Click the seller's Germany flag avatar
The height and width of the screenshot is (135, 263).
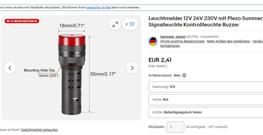[153, 41]
